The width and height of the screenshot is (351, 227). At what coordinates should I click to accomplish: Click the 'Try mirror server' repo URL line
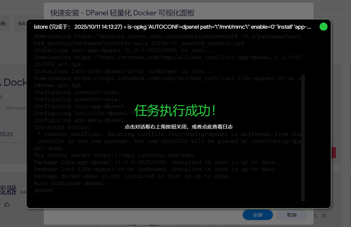[x=114, y=155]
